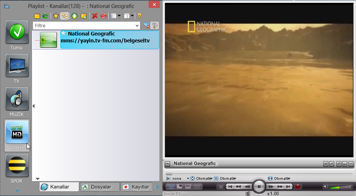The width and height of the screenshot is (356, 196).
Task: Start recording with the red button
Action: click(298, 187)
